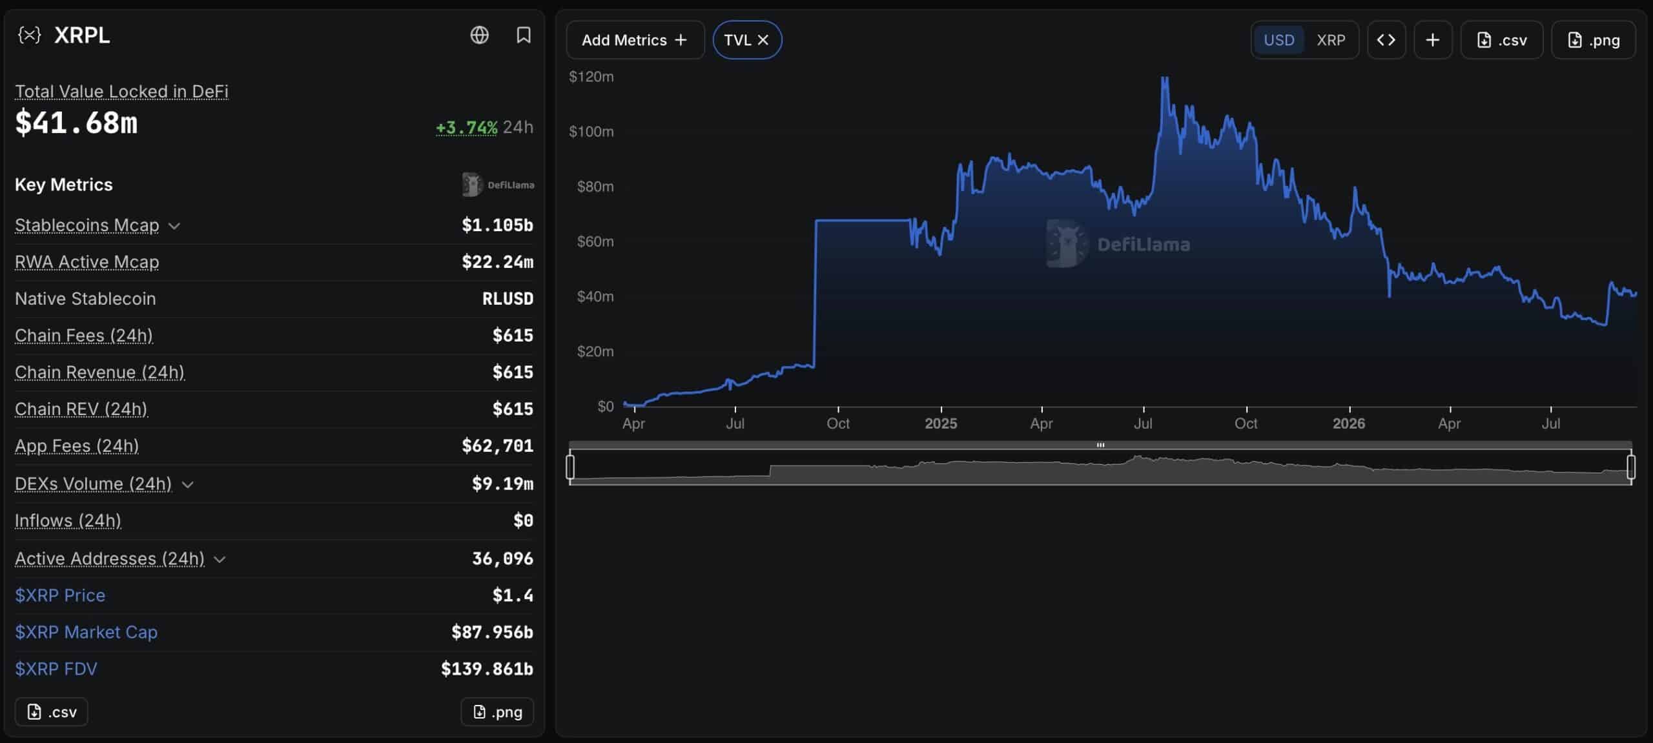Download Key Metrics as .png
1653x743 pixels.
pos(497,712)
